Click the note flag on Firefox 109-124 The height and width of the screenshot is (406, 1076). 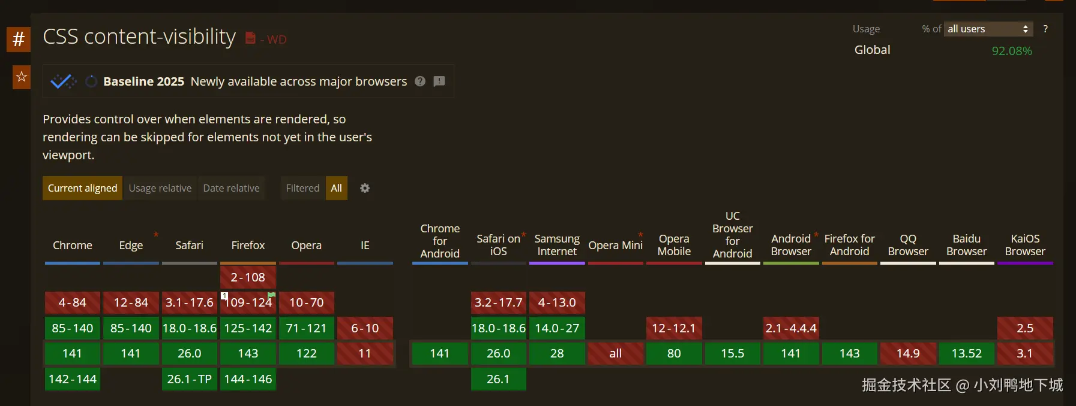coord(271,295)
